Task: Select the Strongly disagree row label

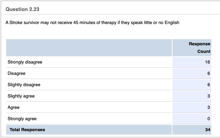Action: pos(25,62)
